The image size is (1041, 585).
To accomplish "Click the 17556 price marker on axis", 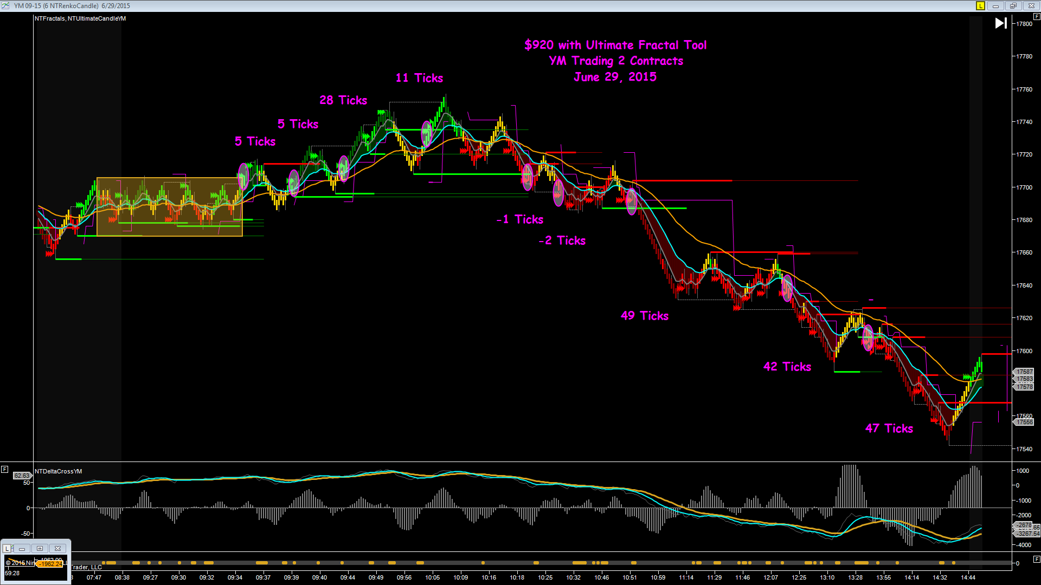I will pos(1024,422).
